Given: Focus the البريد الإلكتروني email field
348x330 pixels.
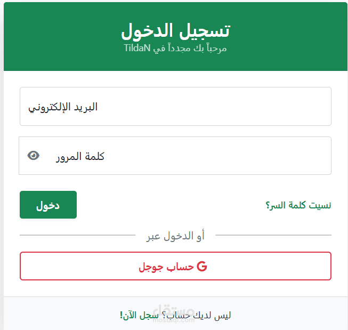Looking at the screenshot, I should [175, 107].
